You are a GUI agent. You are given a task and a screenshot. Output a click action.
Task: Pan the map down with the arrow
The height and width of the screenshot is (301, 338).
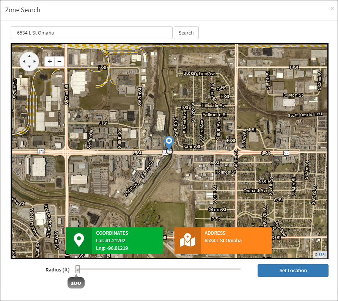(29, 67)
